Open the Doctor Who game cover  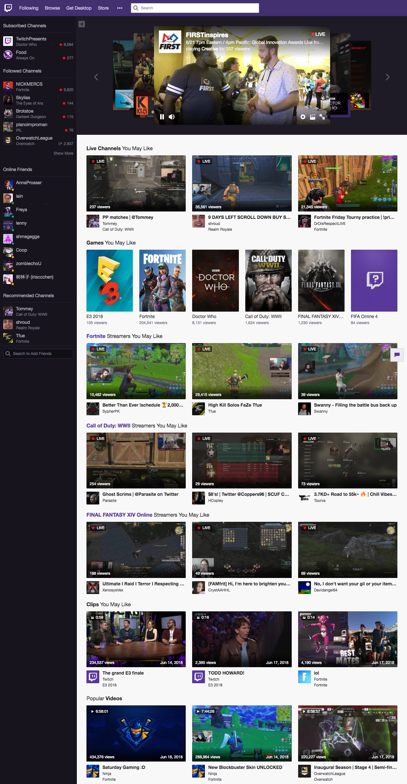coord(216,280)
